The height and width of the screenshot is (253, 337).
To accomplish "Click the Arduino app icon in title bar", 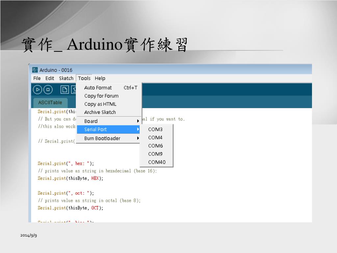I will point(35,70).
